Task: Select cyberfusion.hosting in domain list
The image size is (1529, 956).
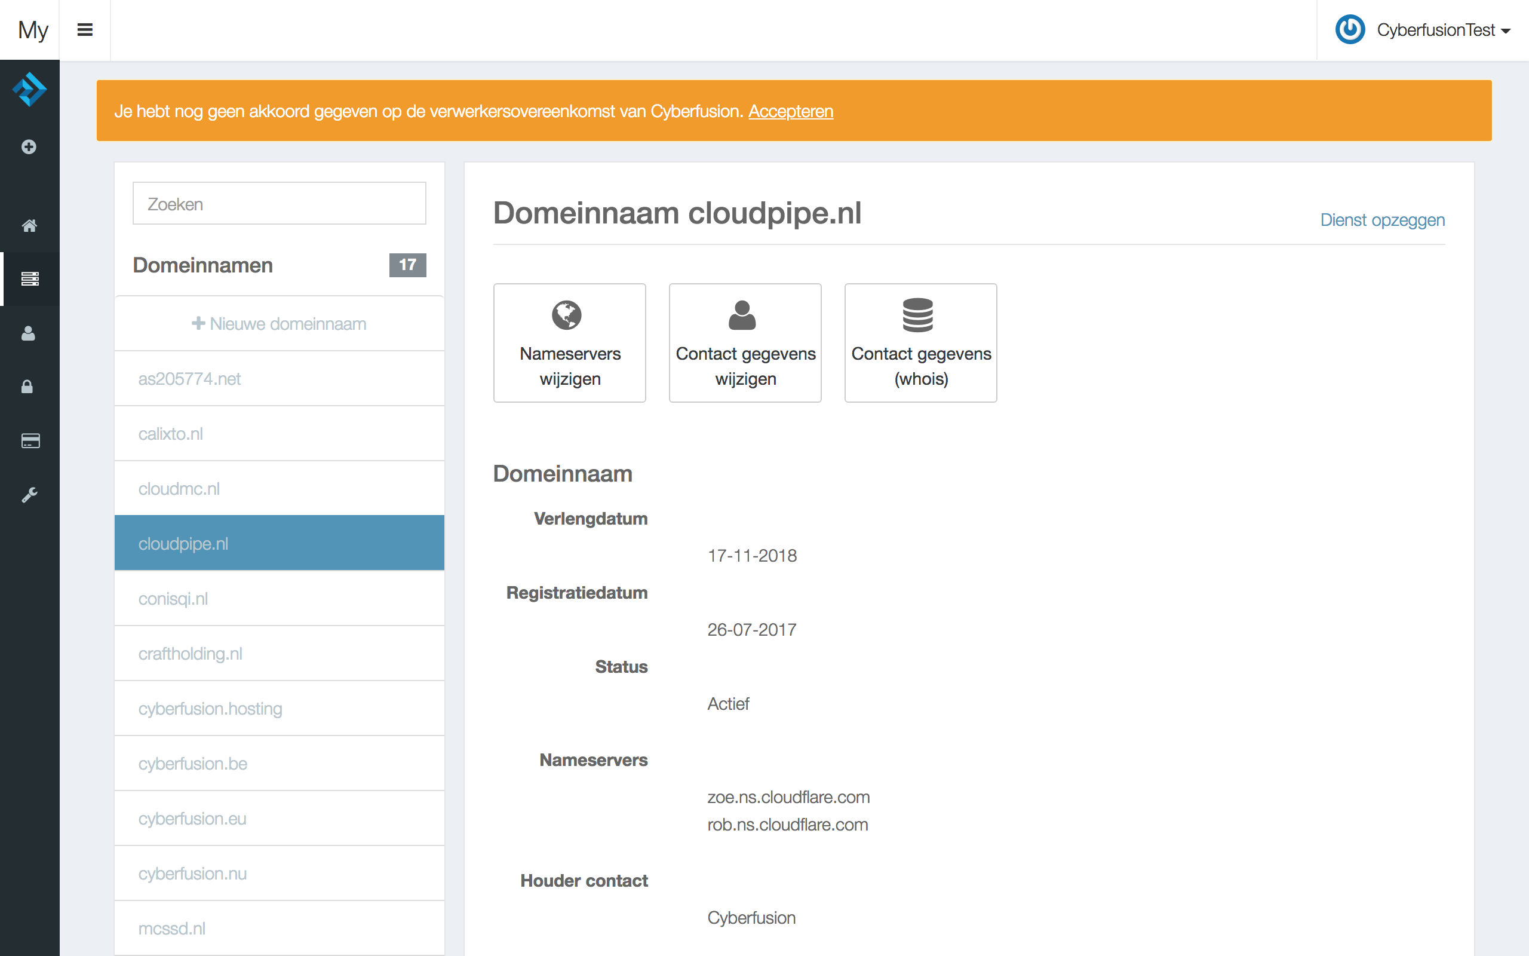Action: click(x=210, y=708)
